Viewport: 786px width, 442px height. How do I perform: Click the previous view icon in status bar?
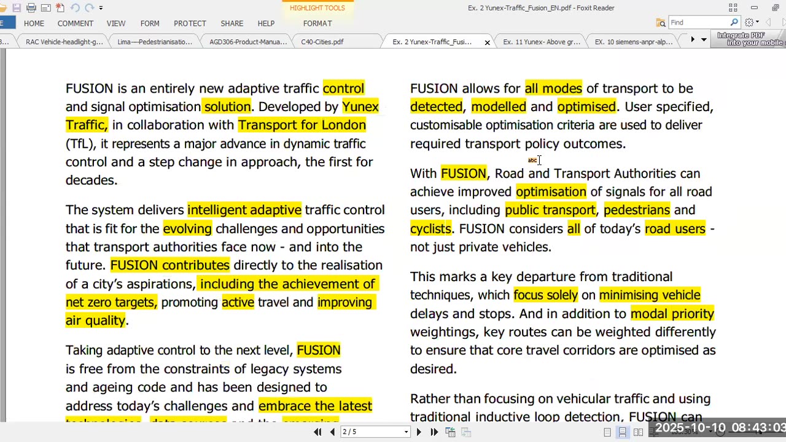tap(450, 432)
